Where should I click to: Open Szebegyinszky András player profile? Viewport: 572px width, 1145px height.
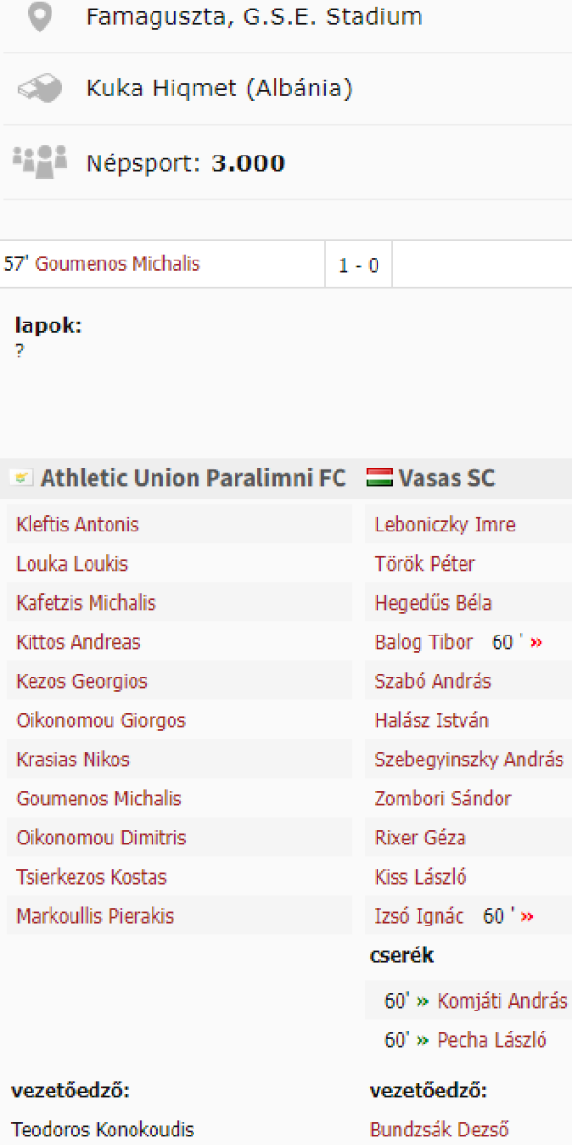[x=468, y=760]
